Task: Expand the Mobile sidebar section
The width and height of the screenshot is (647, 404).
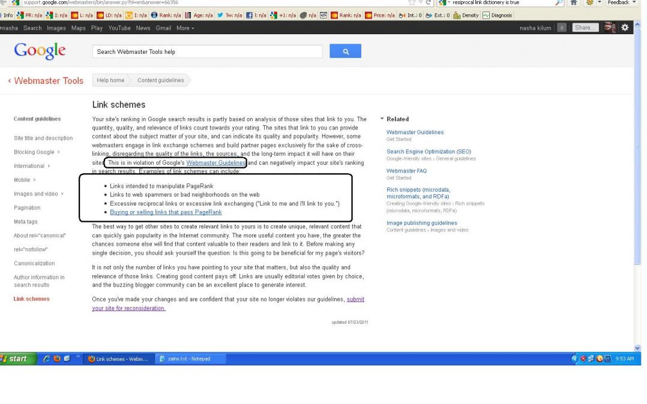Action: point(34,180)
